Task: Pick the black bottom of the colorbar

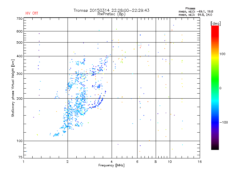Action: 215,148
